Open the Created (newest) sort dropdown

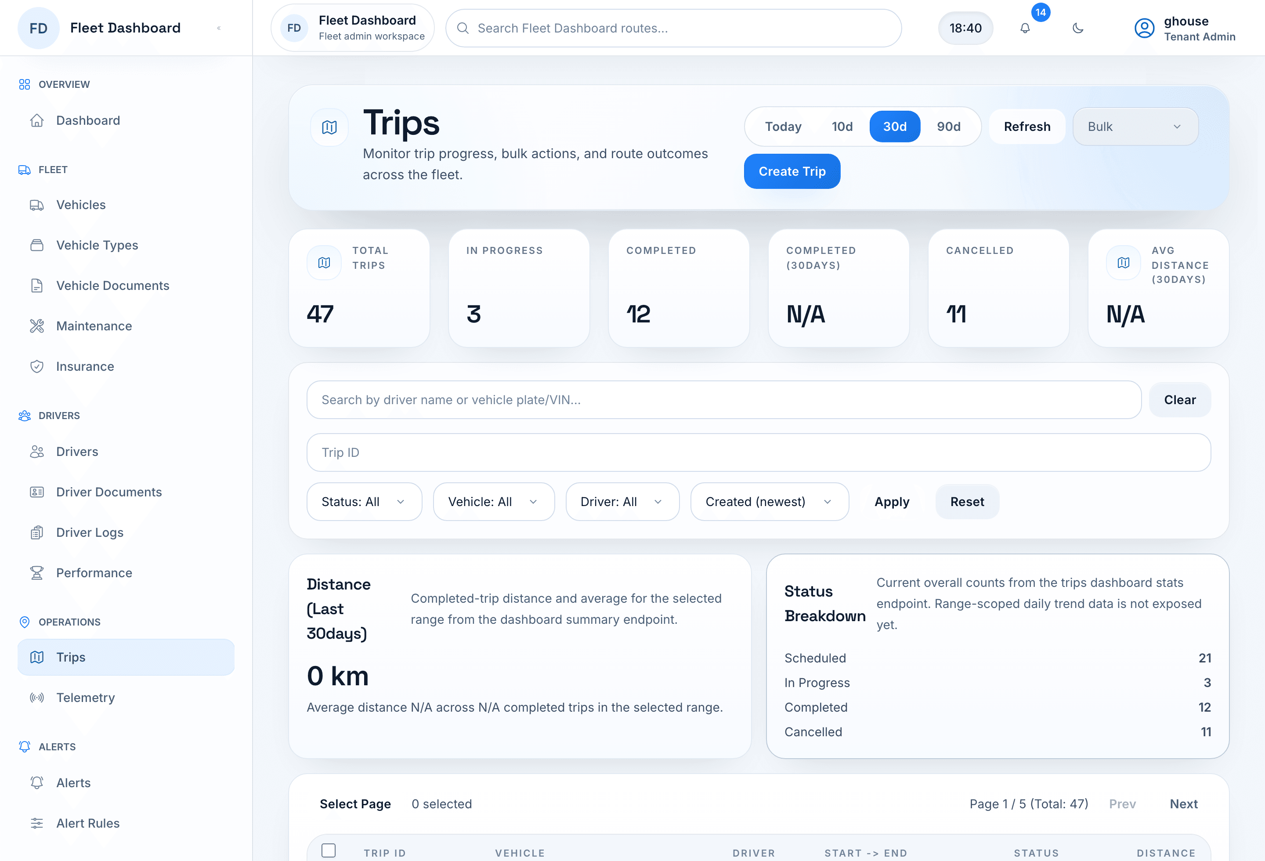point(770,502)
